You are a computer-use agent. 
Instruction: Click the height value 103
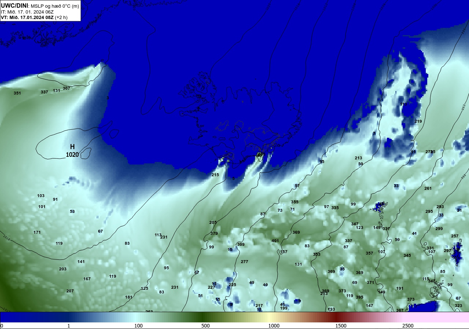41,196
